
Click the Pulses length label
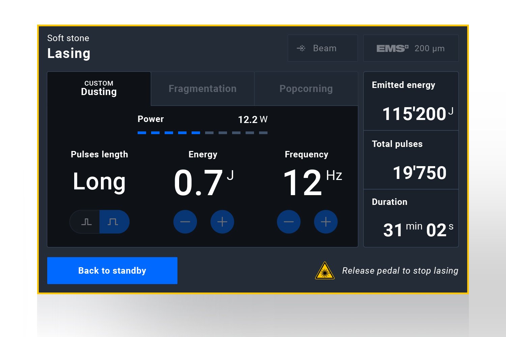click(x=99, y=154)
